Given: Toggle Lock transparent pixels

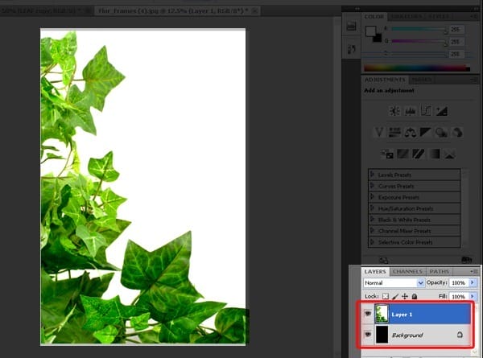Looking at the screenshot, I should pos(386,296).
